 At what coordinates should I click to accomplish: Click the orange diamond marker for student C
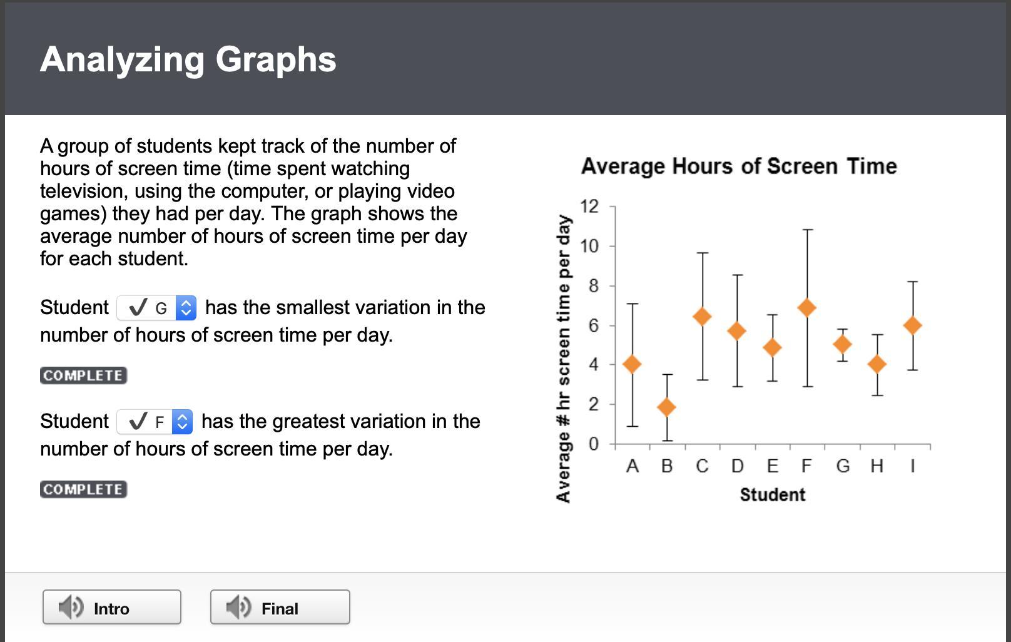coord(703,317)
